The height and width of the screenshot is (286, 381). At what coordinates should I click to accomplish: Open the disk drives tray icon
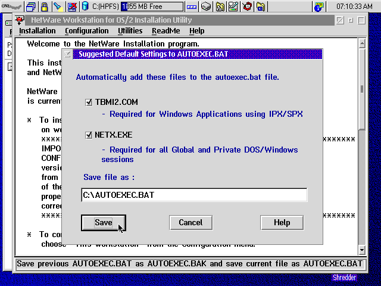tap(206, 7)
